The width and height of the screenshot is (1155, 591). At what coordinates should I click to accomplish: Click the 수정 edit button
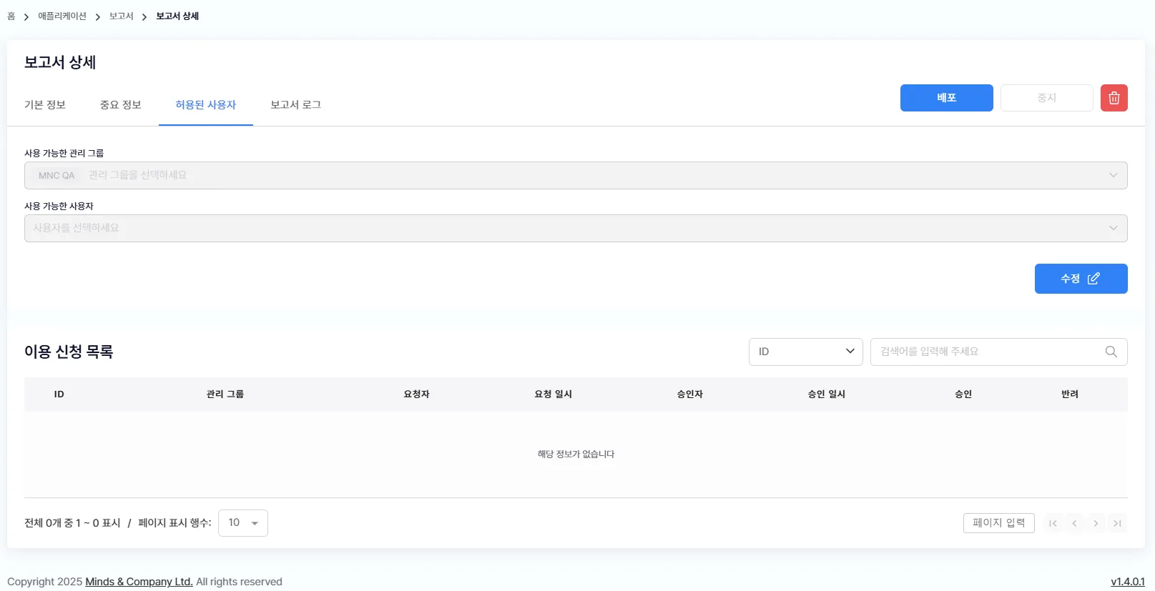pyautogui.click(x=1081, y=279)
